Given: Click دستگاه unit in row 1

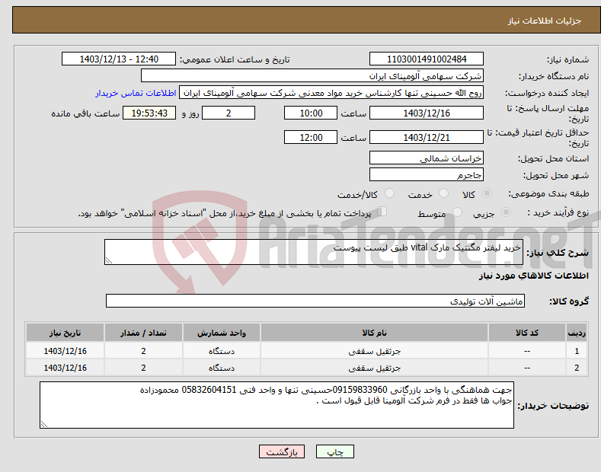Looking at the screenshot, I should coord(222,351).
